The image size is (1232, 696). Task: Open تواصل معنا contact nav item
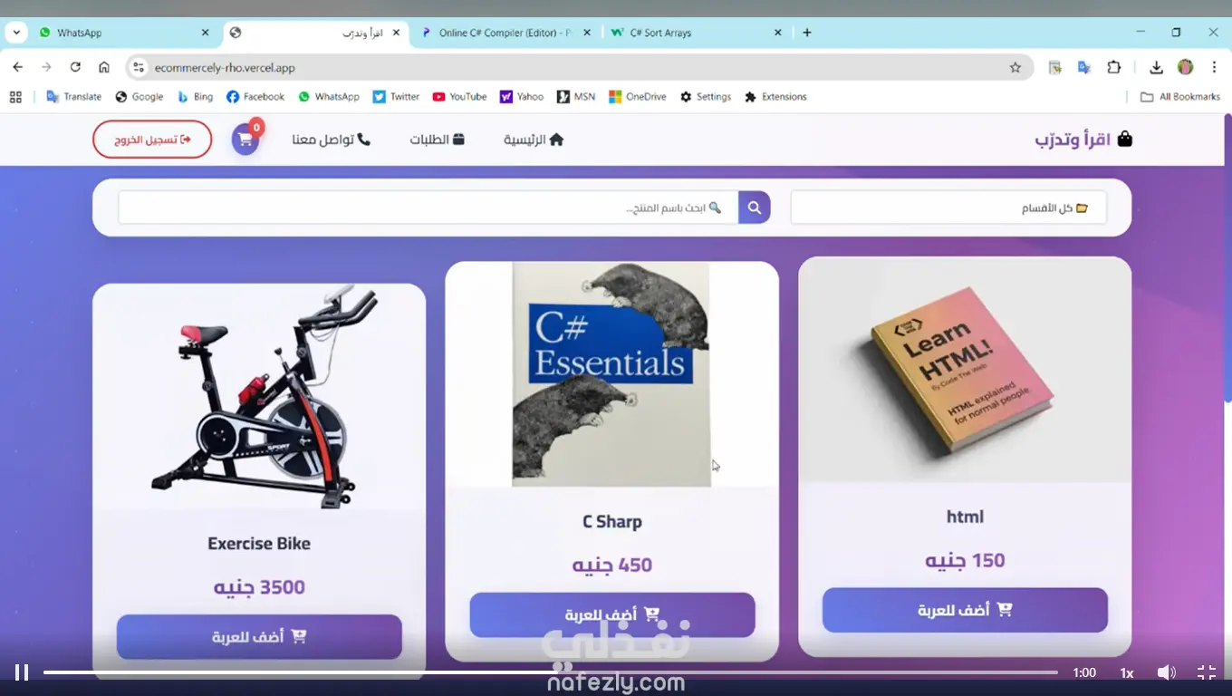(x=331, y=140)
